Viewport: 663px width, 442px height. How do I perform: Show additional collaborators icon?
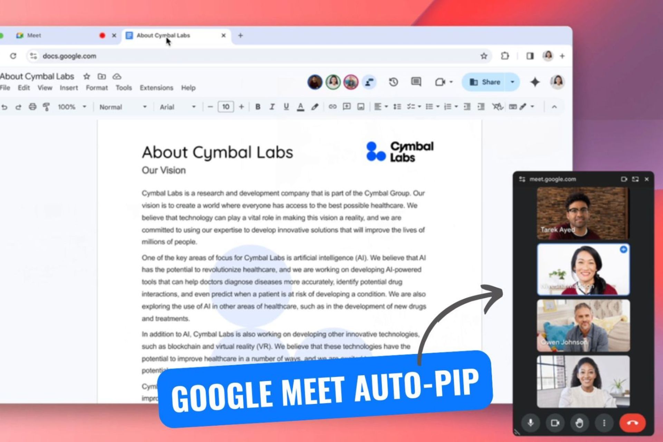(369, 82)
